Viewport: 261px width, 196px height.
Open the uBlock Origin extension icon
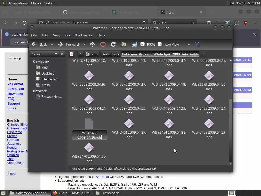[x=245, y=23]
